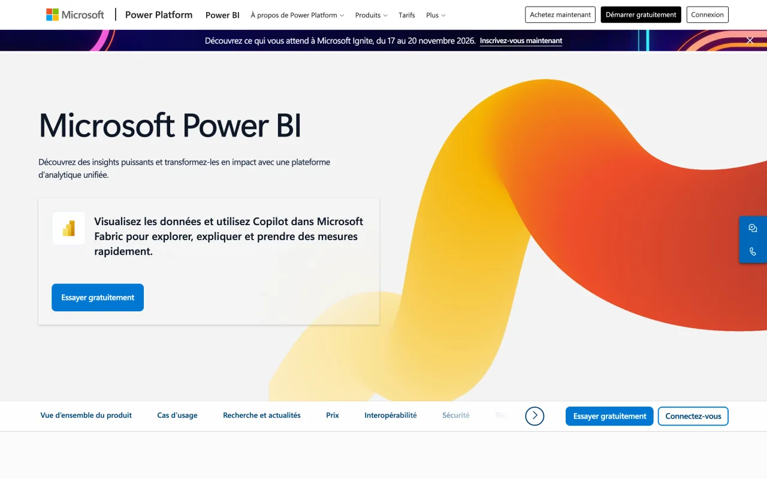
Task: Select Power BI in top navigation
Action: 222,15
